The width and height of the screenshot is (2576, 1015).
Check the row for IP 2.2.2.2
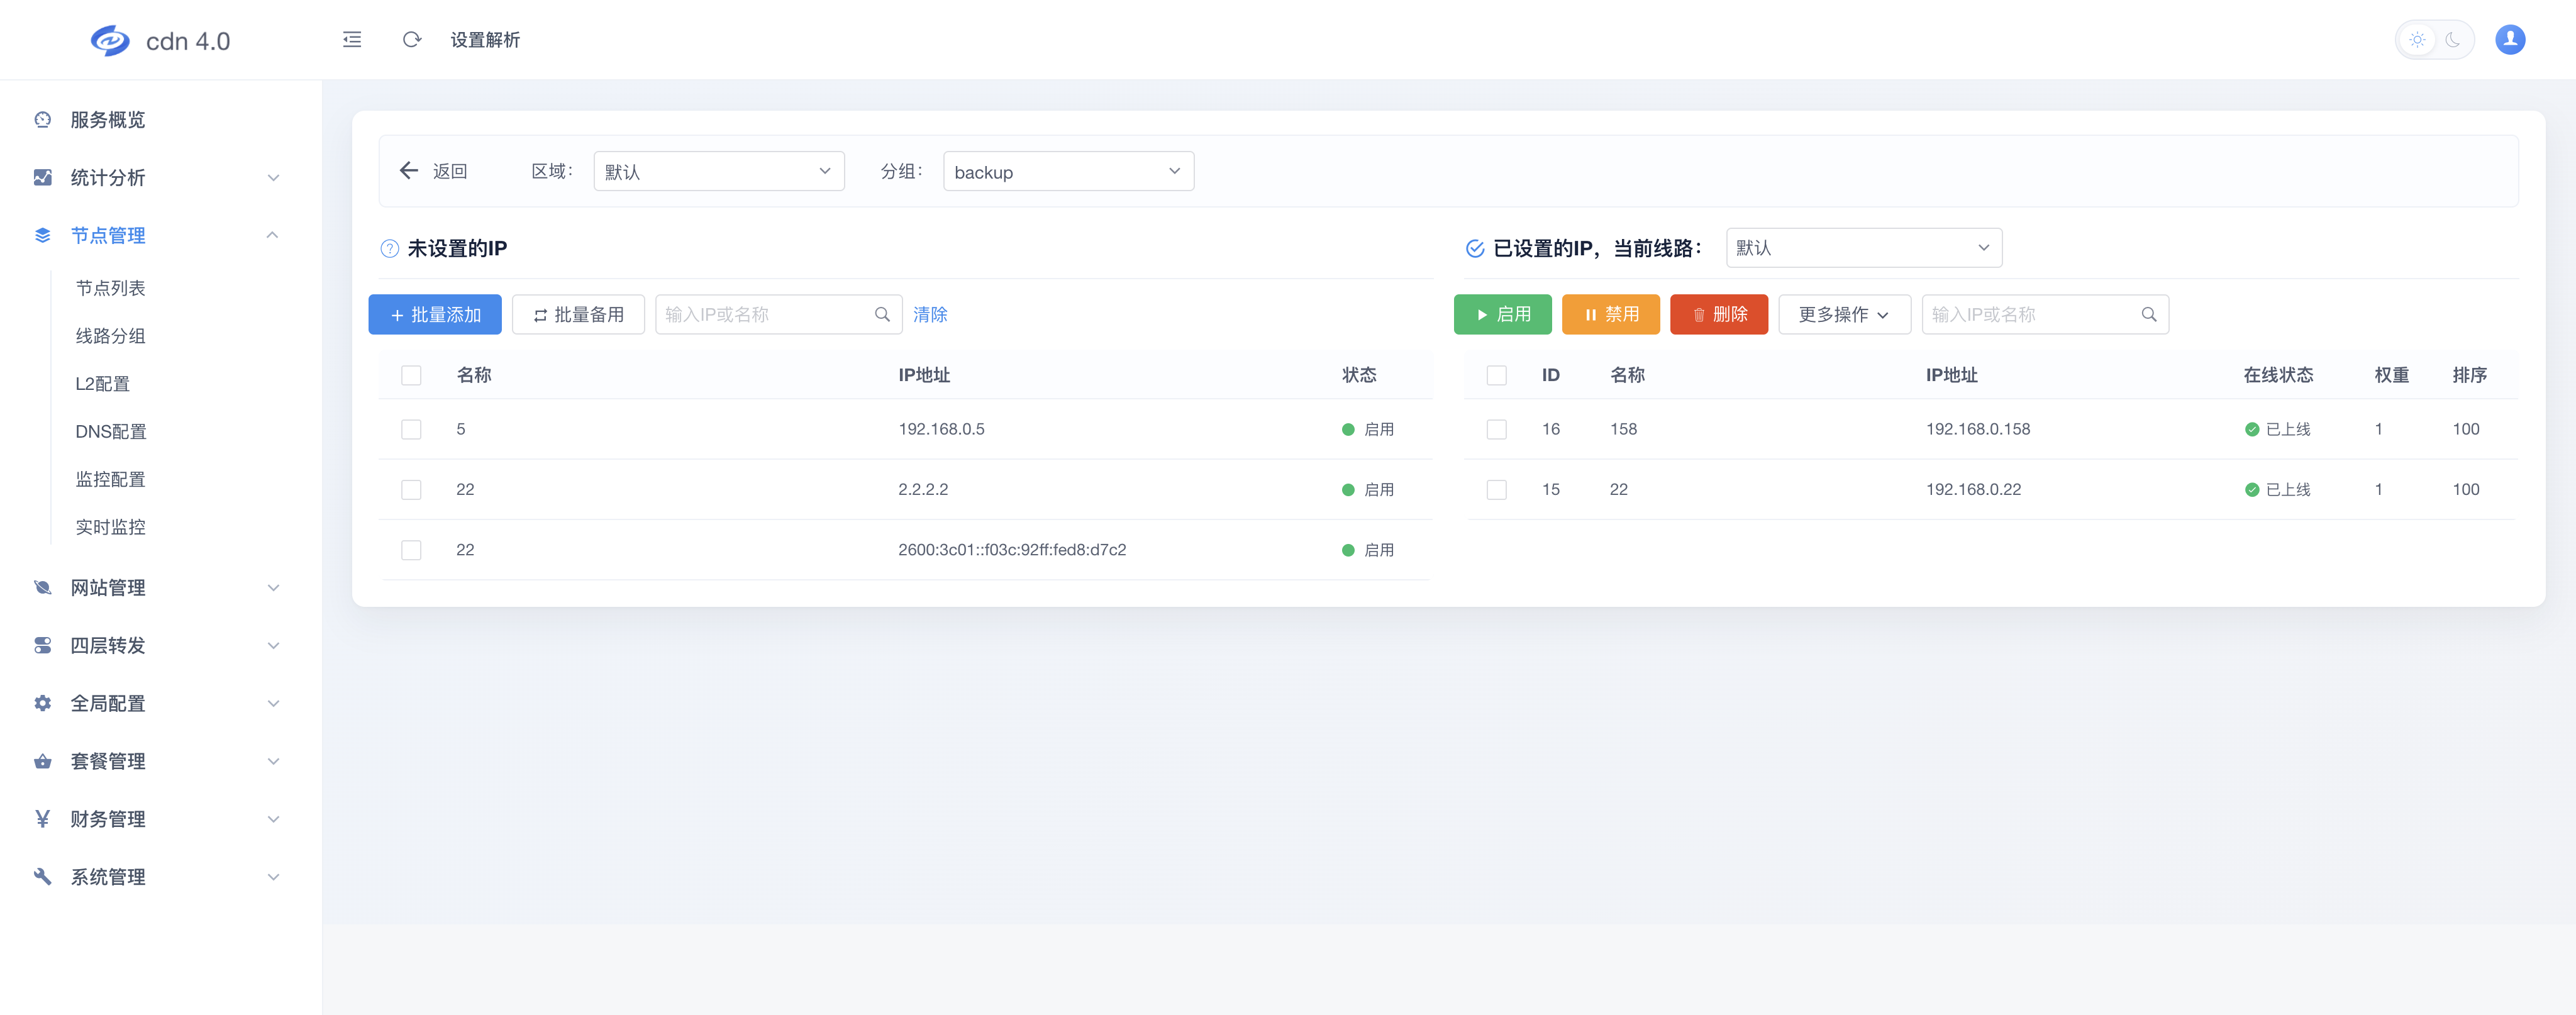click(411, 490)
